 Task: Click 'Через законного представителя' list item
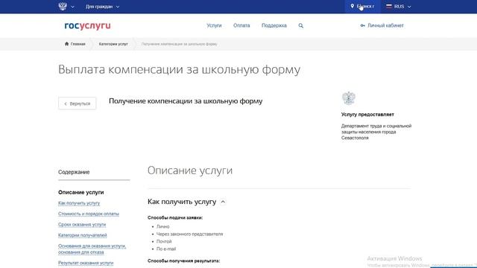(x=189, y=234)
